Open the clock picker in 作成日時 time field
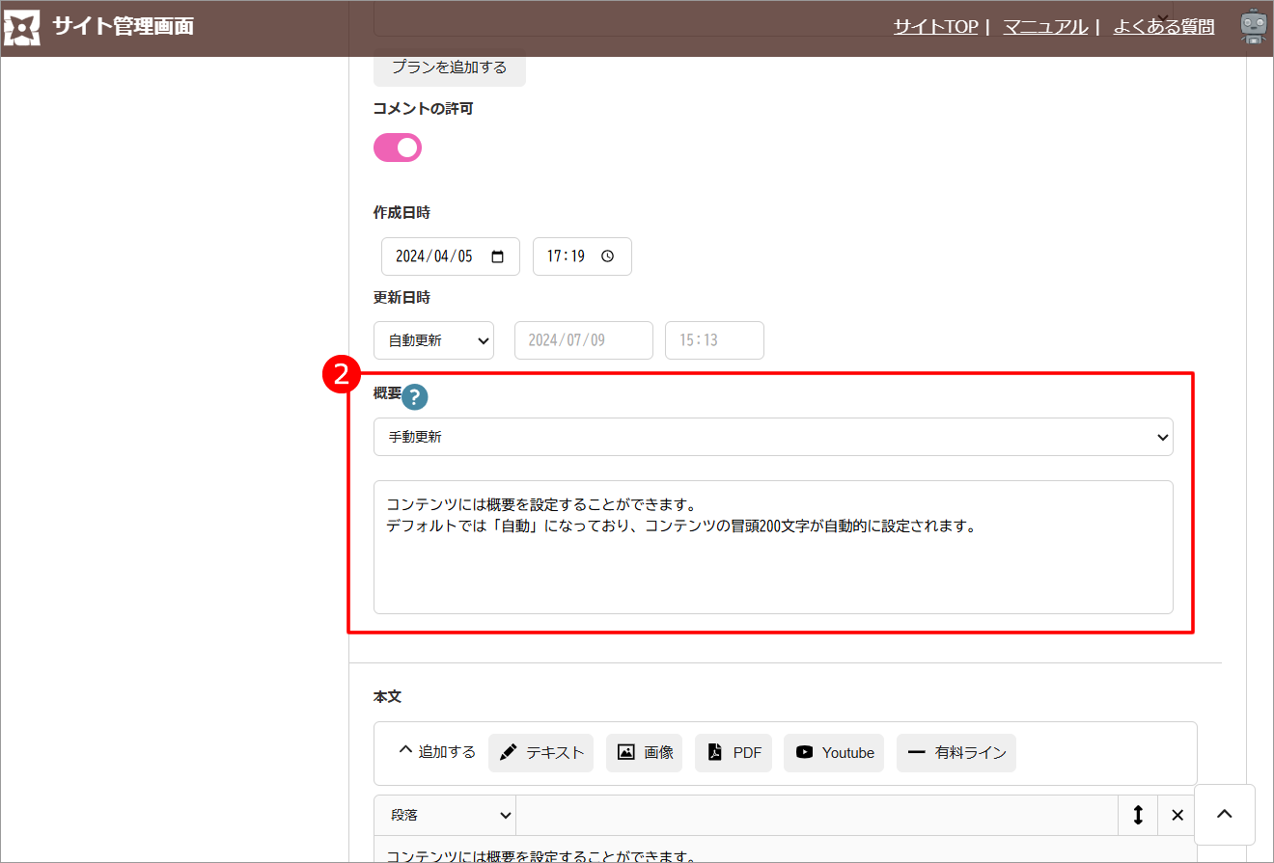 pos(607,256)
